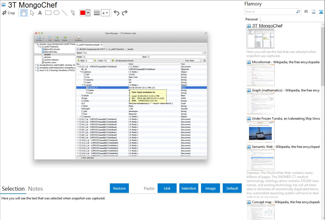Select the Crop tool
This screenshot has width=325, height=220.
pos(8,13)
